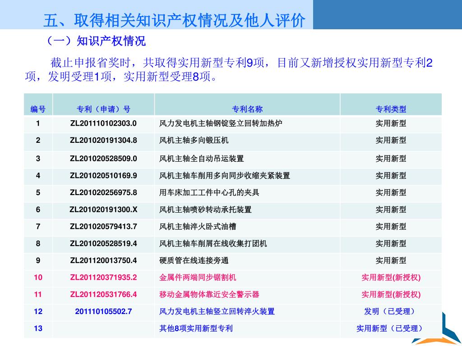Click 实用新型 type in row 9
Screen dimensions: 462x346
[x=391, y=260]
